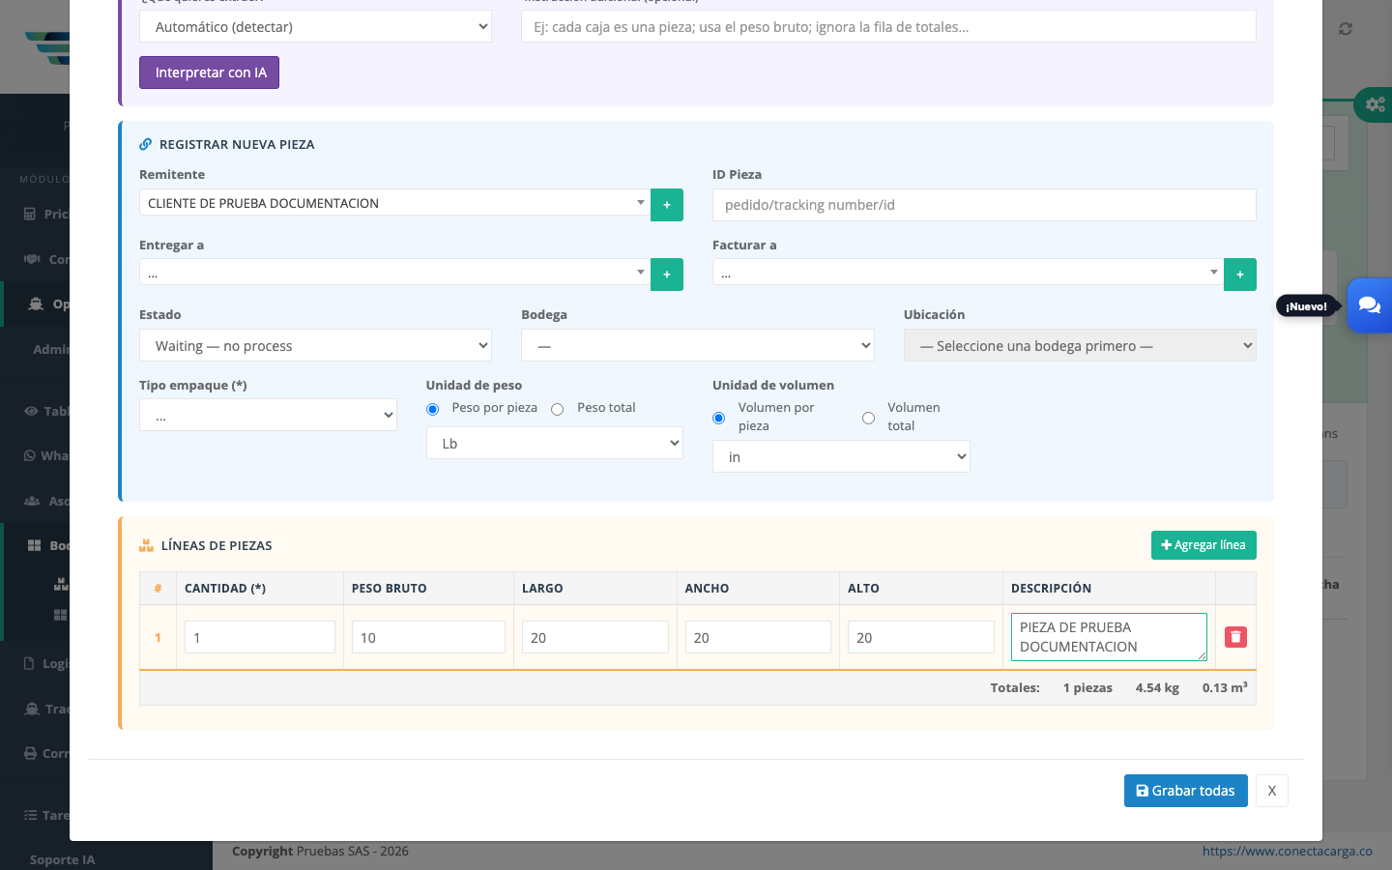Click the Interpretar con IA button
This screenshot has height=870, width=1392.
209,72
